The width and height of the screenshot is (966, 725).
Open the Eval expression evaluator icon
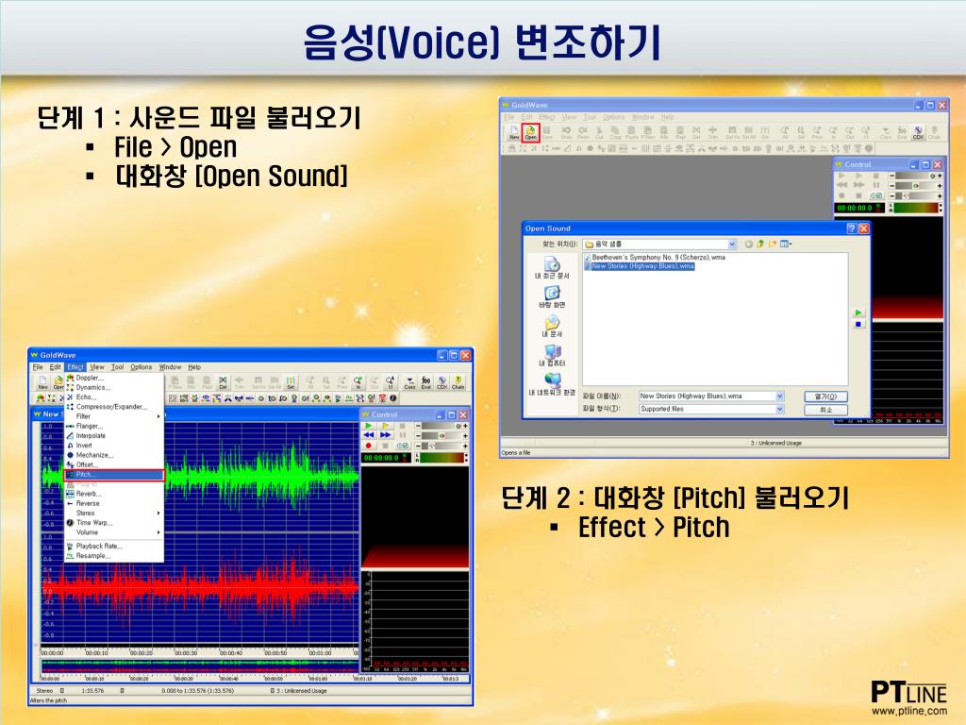tap(425, 383)
